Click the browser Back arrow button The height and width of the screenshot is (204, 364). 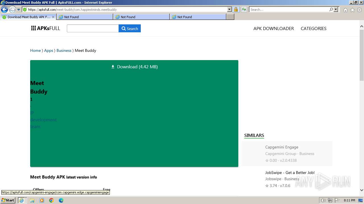pos(4,10)
